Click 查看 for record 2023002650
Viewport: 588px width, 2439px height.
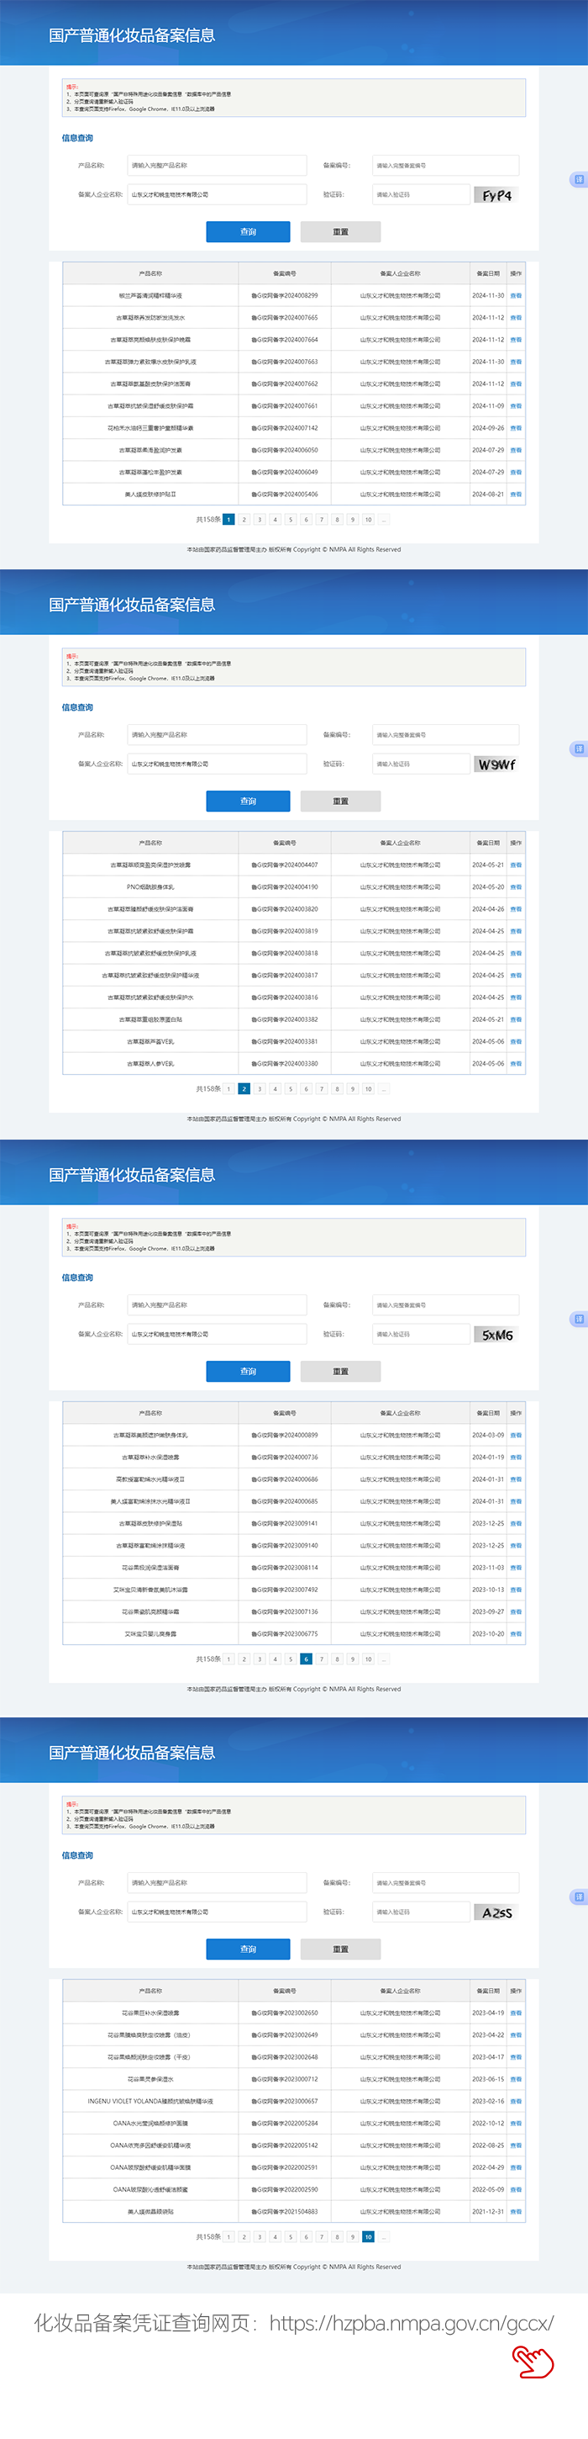coord(515,2013)
